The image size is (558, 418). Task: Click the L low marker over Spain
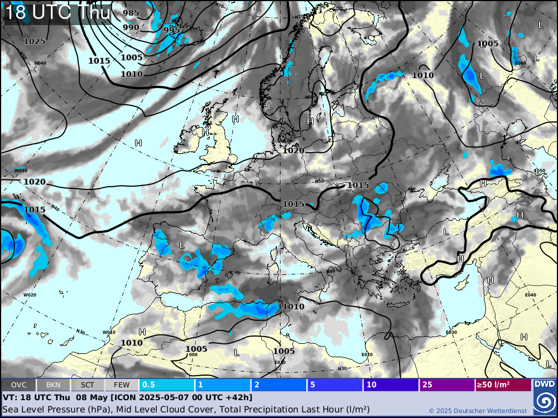[x=182, y=245]
